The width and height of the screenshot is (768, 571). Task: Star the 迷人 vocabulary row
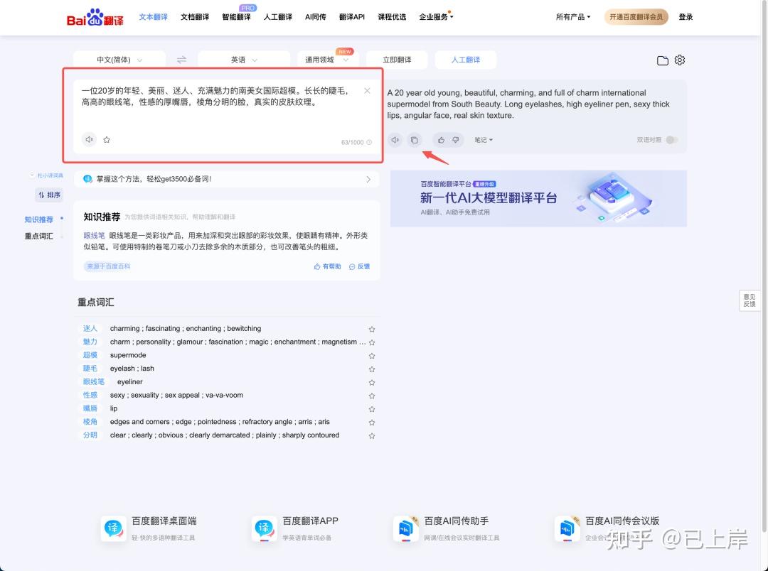[372, 330]
